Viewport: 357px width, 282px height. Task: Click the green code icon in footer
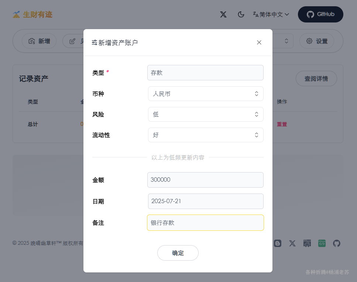click(x=322, y=243)
